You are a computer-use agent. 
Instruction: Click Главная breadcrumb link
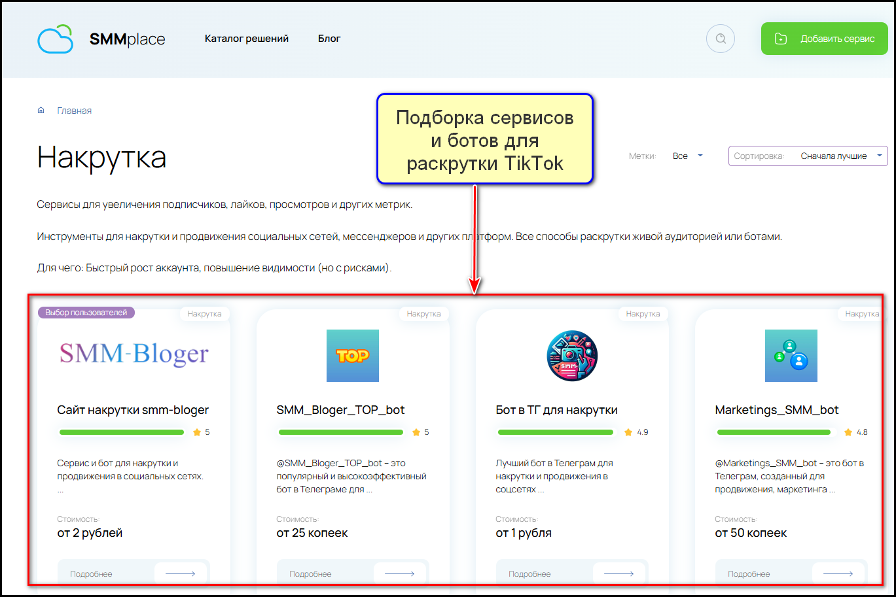click(74, 111)
